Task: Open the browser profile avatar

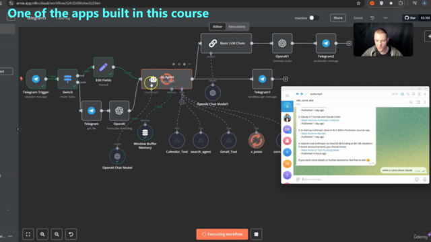Action: pyautogui.click(x=424, y=3)
